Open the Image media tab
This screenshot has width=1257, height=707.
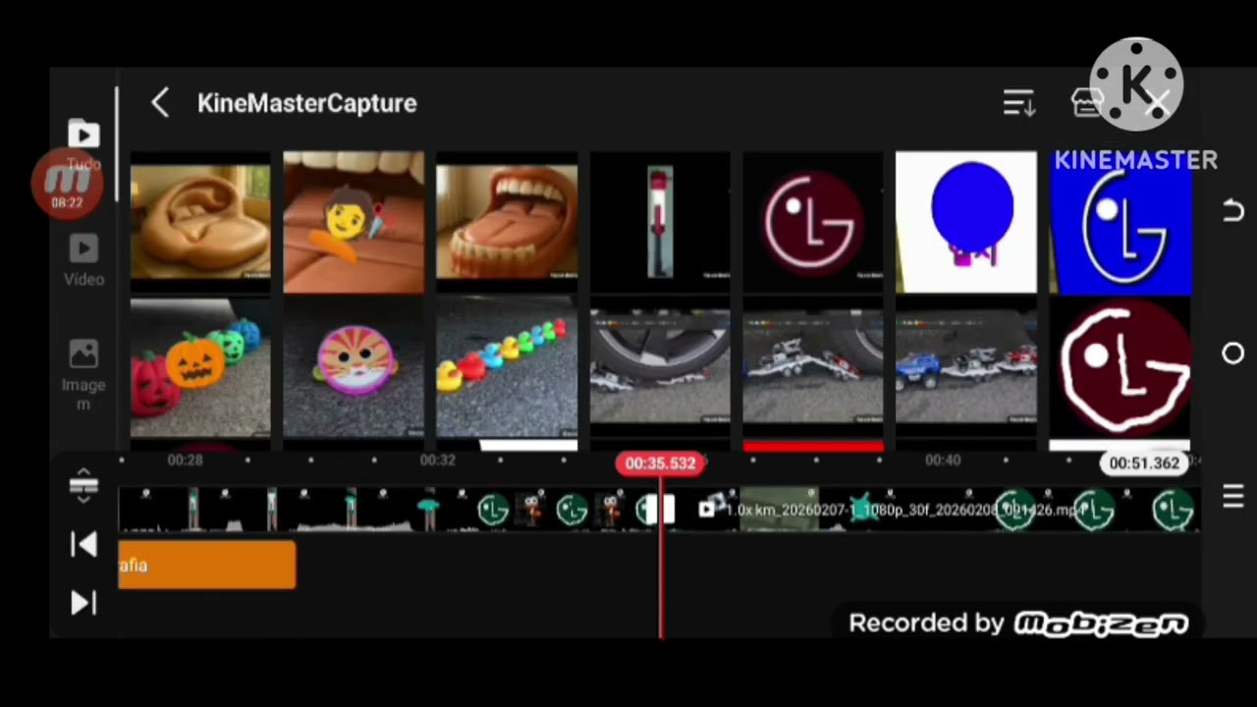83,374
